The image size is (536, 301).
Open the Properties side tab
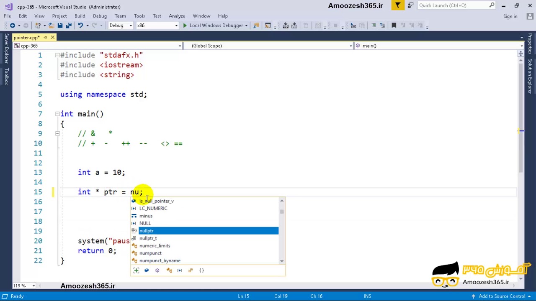(x=530, y=44)
